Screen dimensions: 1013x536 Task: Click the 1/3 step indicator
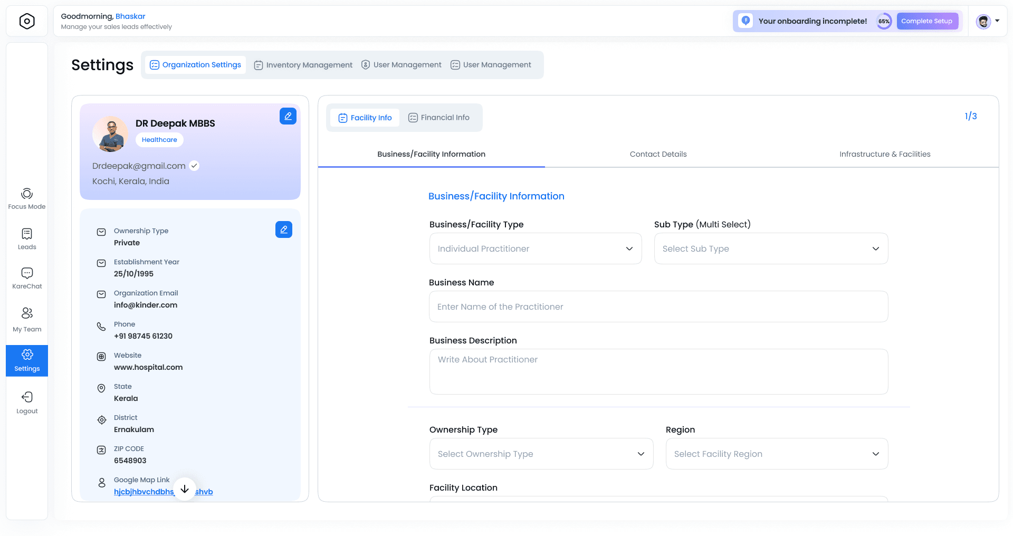971,116
